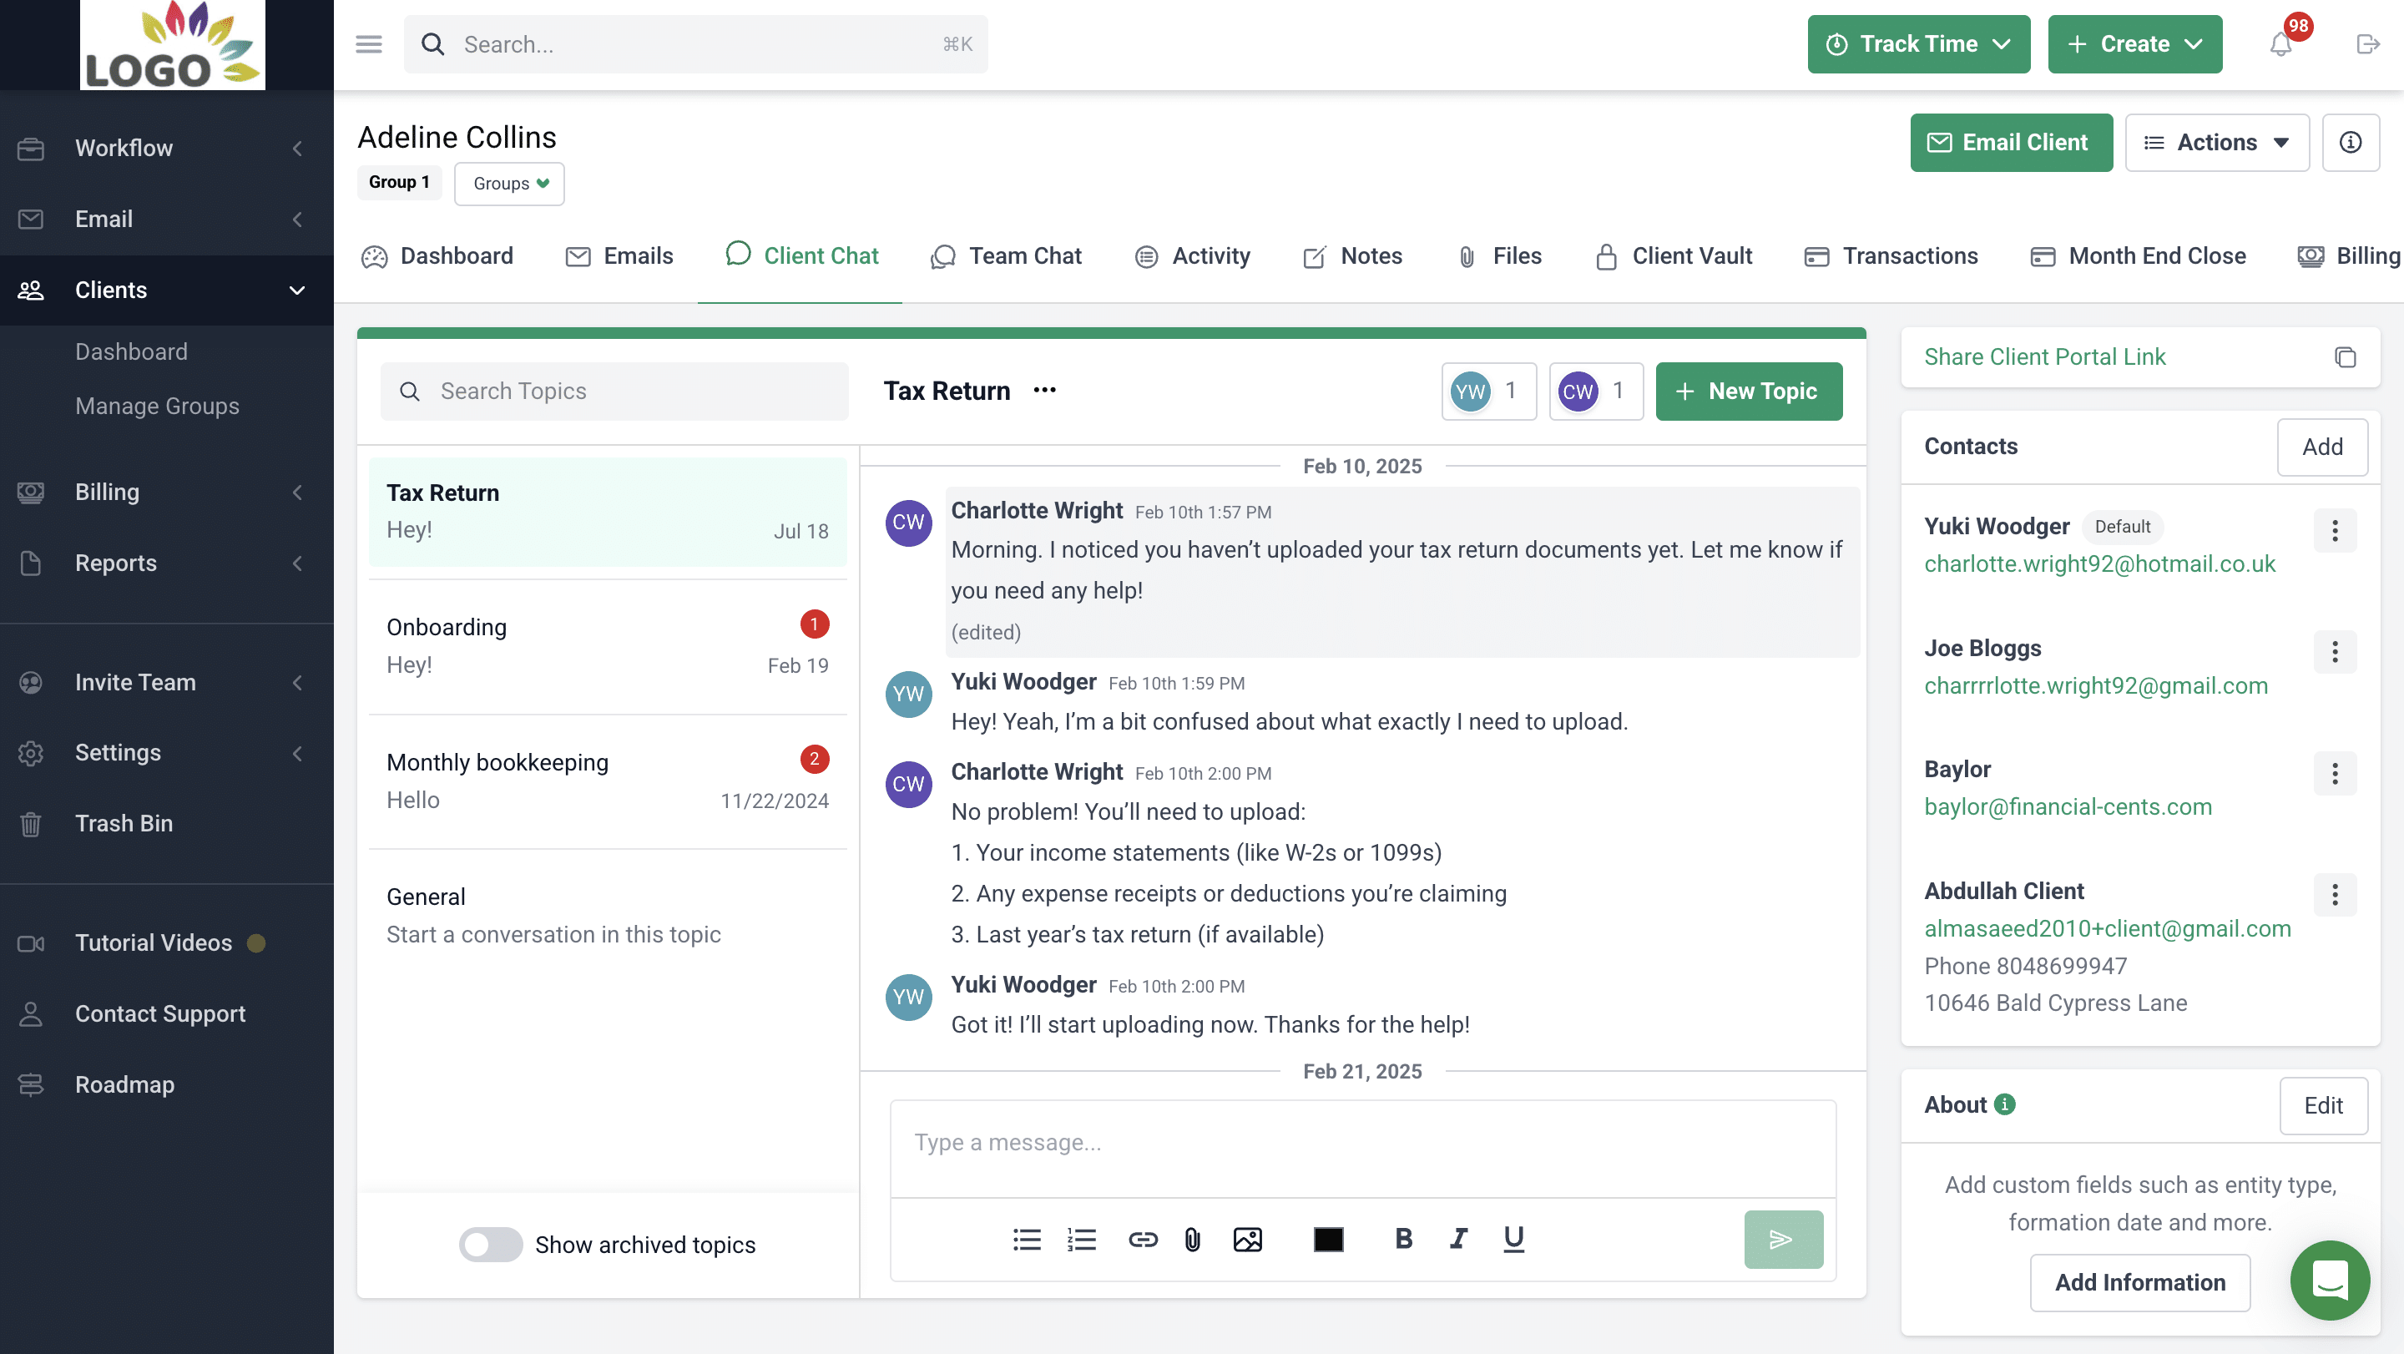The width and height of the screenshot is (2404, 1354).
Task: Click the logout icon in top right
Action: tap(2369, 44)
